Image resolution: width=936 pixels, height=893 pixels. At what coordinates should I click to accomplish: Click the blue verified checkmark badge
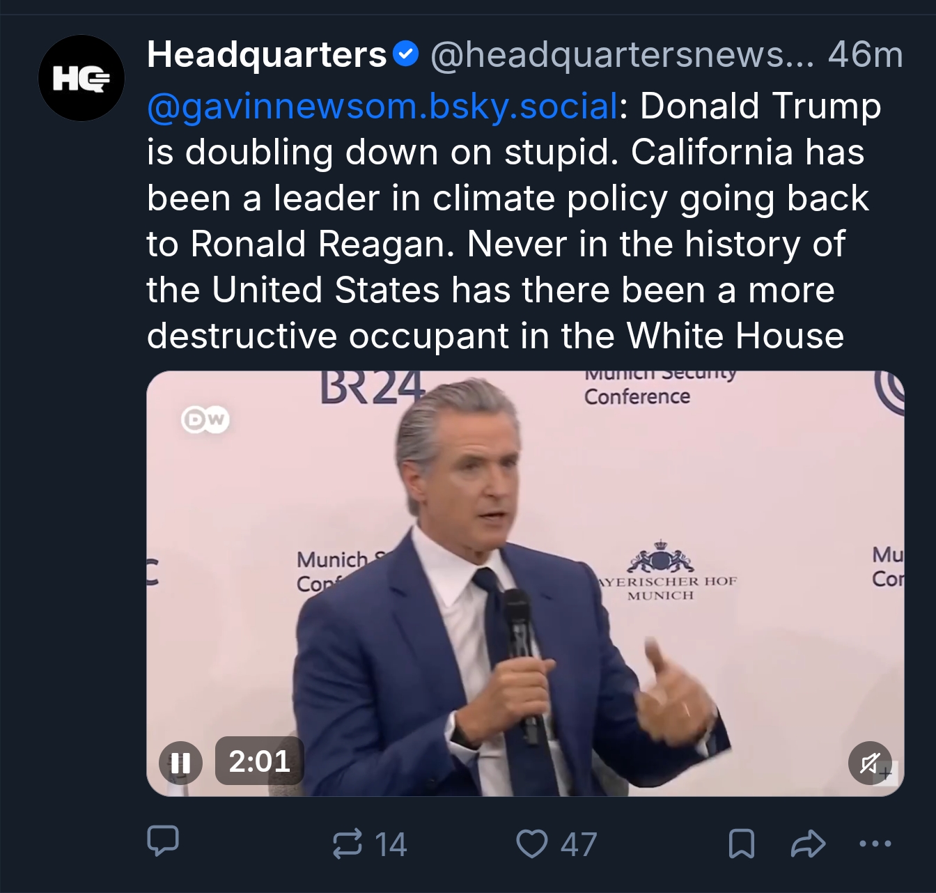tap(405, 54)
